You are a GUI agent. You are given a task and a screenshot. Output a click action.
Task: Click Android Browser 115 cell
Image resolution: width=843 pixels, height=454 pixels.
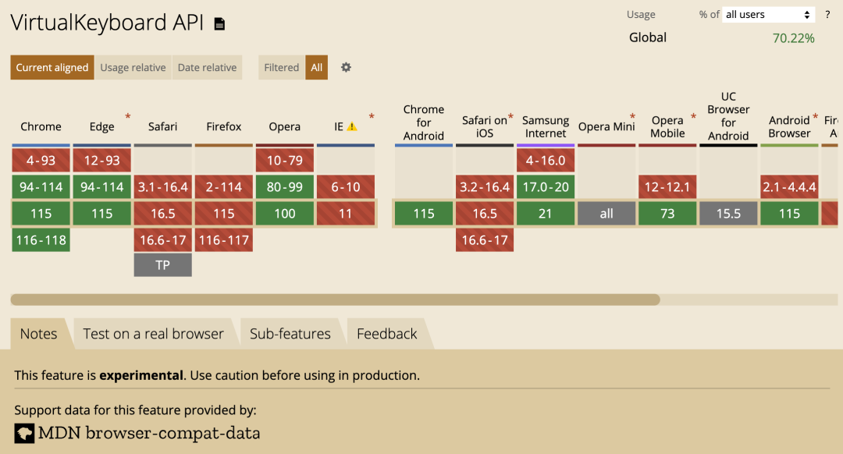(x=789, y=213)
